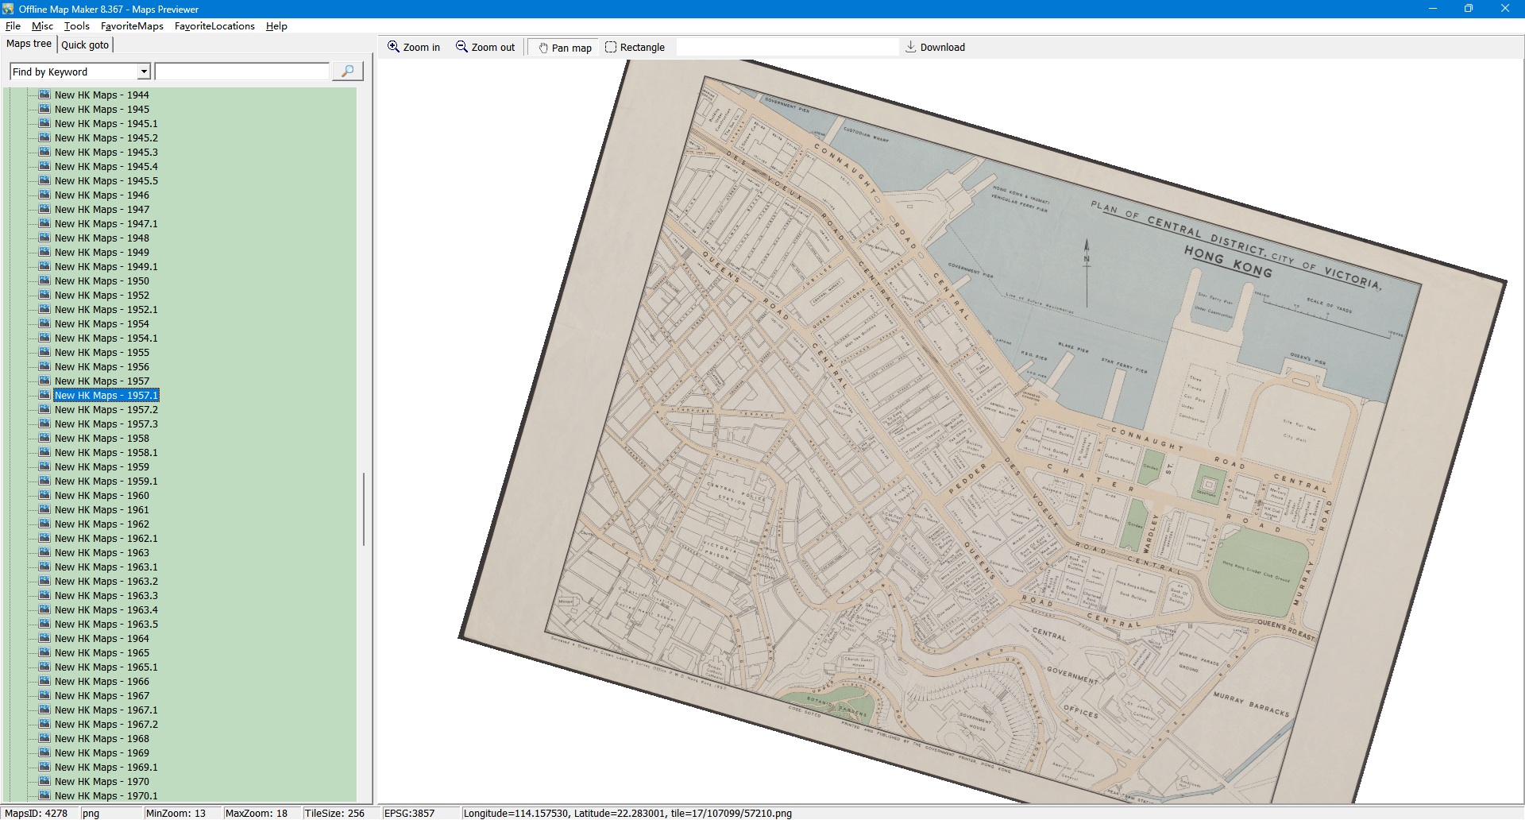Image resolution: width=1525 pixels, height=820 pixels.
Task: Switch to the Quick goto tab
Action: click(85, 44)
